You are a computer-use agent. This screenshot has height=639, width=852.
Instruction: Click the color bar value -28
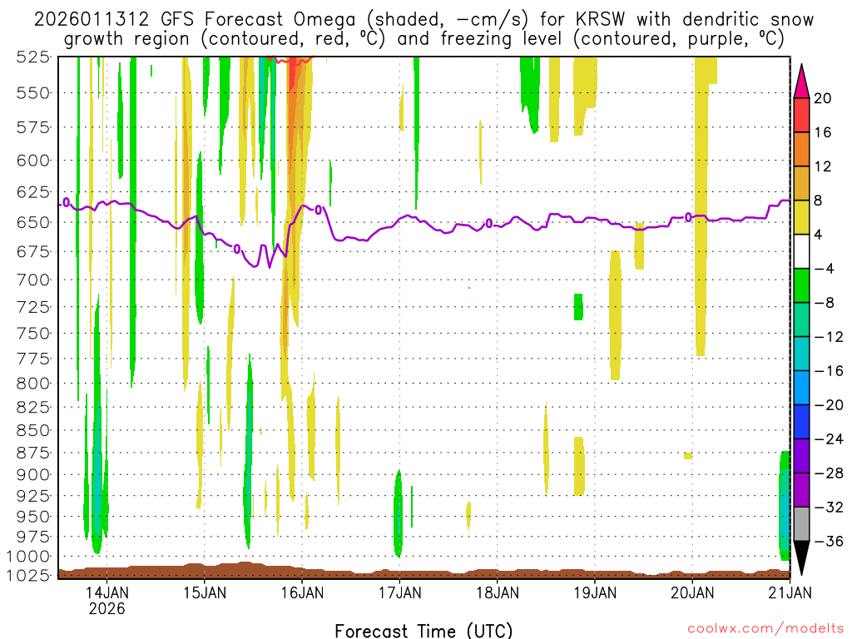[x=830, y=473]
